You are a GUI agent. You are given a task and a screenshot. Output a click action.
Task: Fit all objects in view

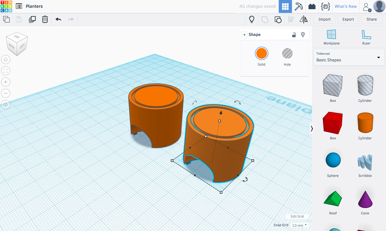click(6, 71)
